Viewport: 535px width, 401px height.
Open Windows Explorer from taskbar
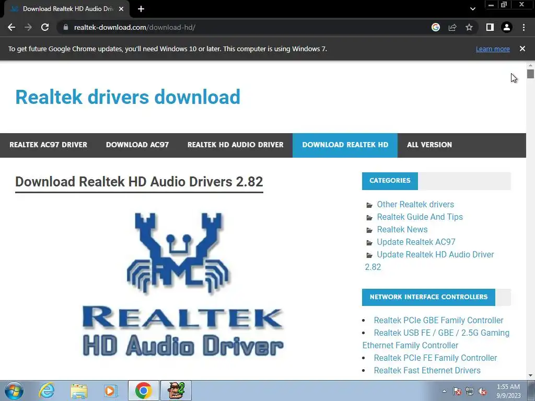79,391
